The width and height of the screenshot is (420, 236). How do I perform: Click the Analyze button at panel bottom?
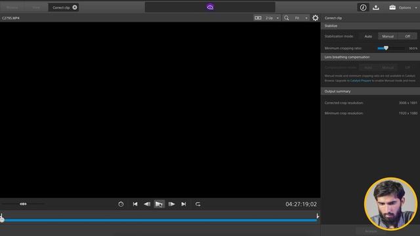point(371,231)
